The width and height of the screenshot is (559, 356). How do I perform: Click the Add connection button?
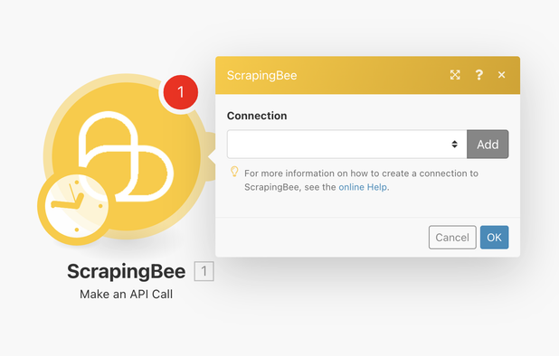pyautogui.click(x=488, y=145)
